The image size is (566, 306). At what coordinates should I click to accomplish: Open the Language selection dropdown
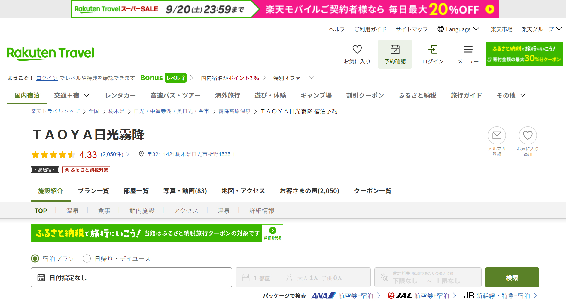(x=458, y=29)
